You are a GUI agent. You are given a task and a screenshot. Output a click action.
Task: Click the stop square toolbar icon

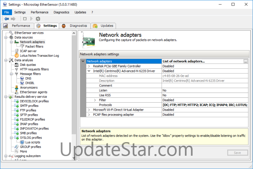[x=25, y=19]
